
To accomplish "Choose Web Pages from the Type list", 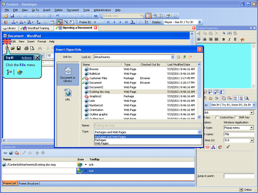I will (148, 143).
